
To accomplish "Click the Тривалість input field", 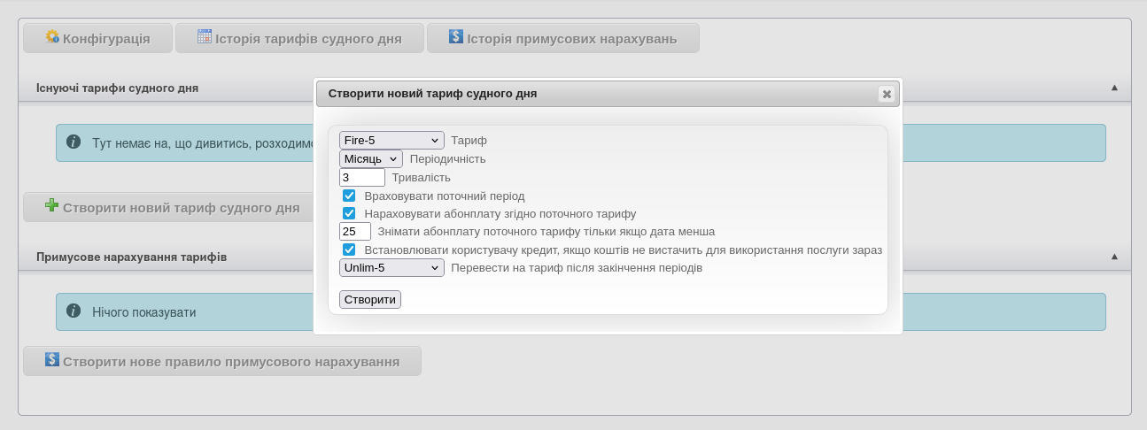I will pos(361,177).
